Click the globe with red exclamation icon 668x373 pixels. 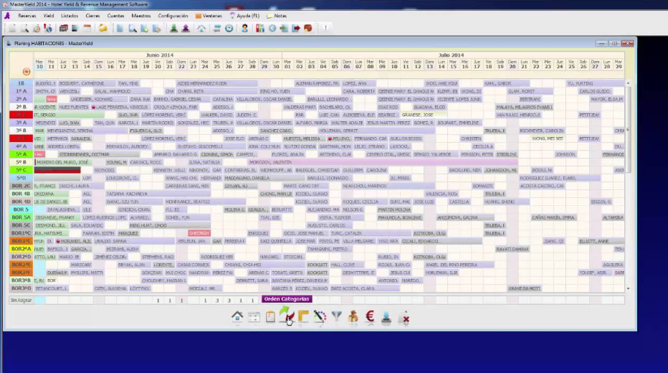pyautogui.click(x=48, y=28)
